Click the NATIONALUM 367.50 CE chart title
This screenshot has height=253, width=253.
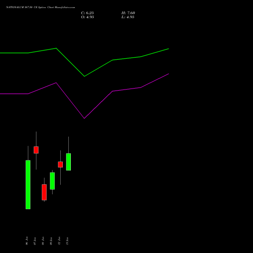(40, 8)
